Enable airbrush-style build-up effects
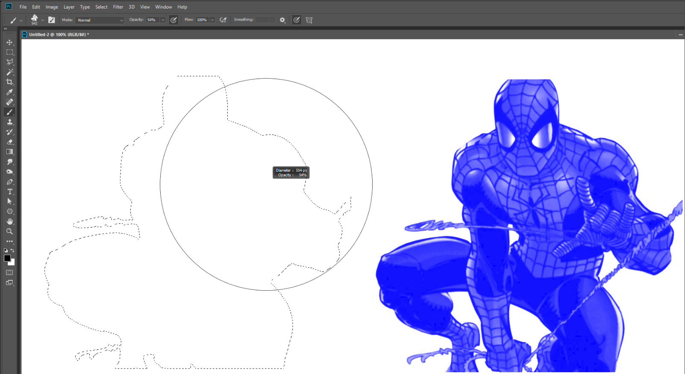Viewport: 685px width, 374px height. pos(223,20)
